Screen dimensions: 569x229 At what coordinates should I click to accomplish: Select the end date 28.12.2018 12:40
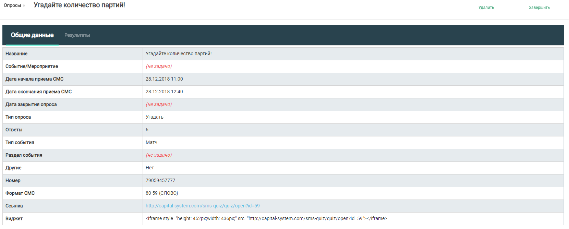(164, 92)
